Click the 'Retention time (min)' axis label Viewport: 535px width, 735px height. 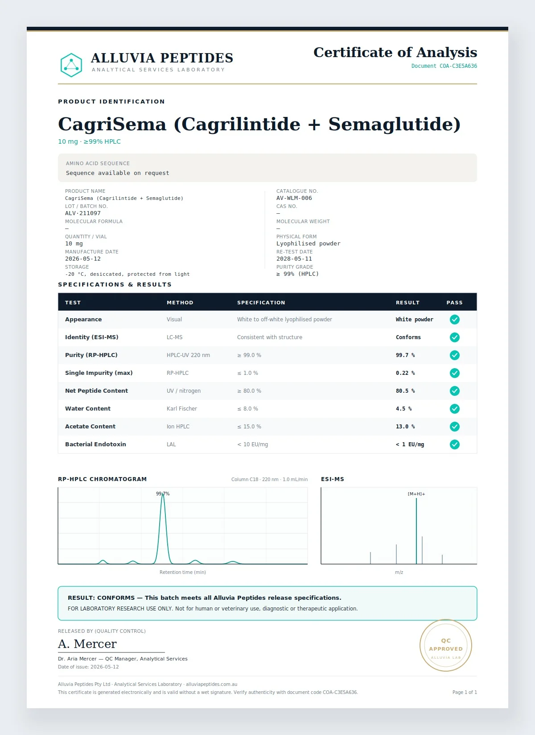183,572
